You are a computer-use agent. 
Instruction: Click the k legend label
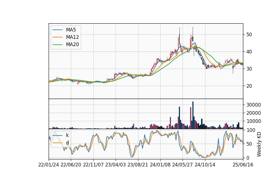tap(67, 135)
